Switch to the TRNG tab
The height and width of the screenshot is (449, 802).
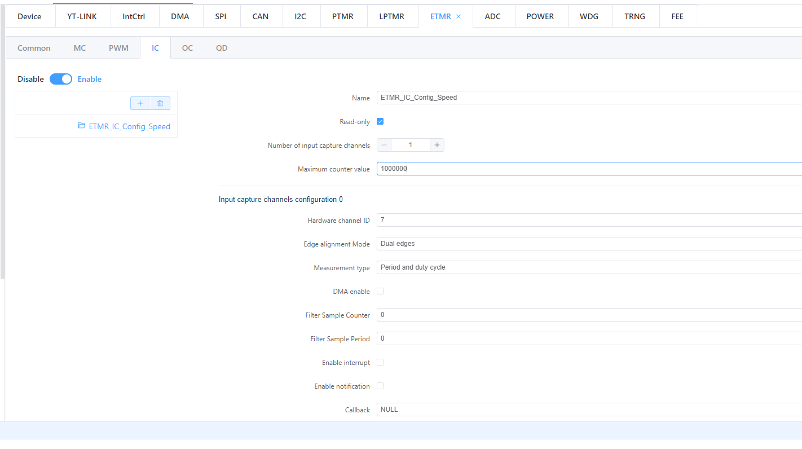[635, 16]
